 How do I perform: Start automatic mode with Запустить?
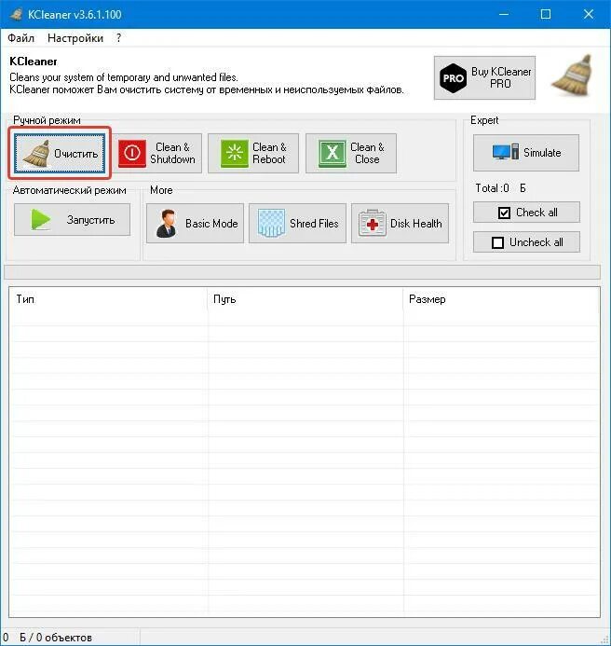72,220
